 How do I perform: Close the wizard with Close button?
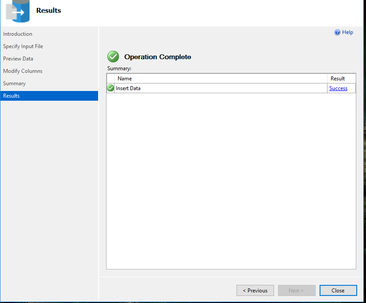coord(338,290)
